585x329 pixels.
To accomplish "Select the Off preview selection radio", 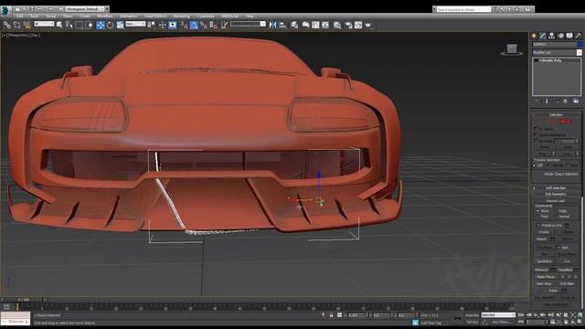I will click(535, 165).
